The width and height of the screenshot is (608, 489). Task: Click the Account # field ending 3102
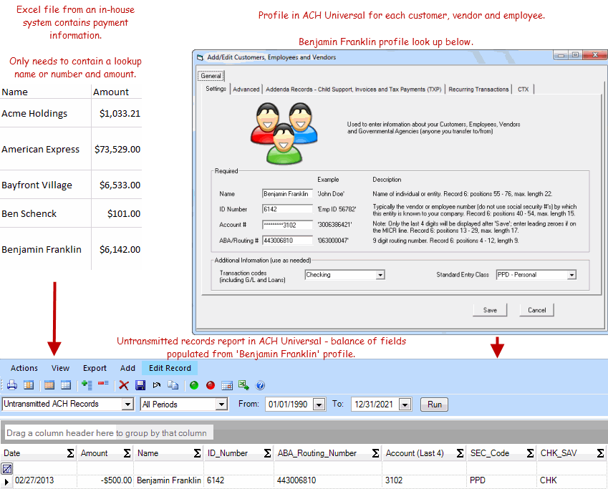tap(287, 225)
